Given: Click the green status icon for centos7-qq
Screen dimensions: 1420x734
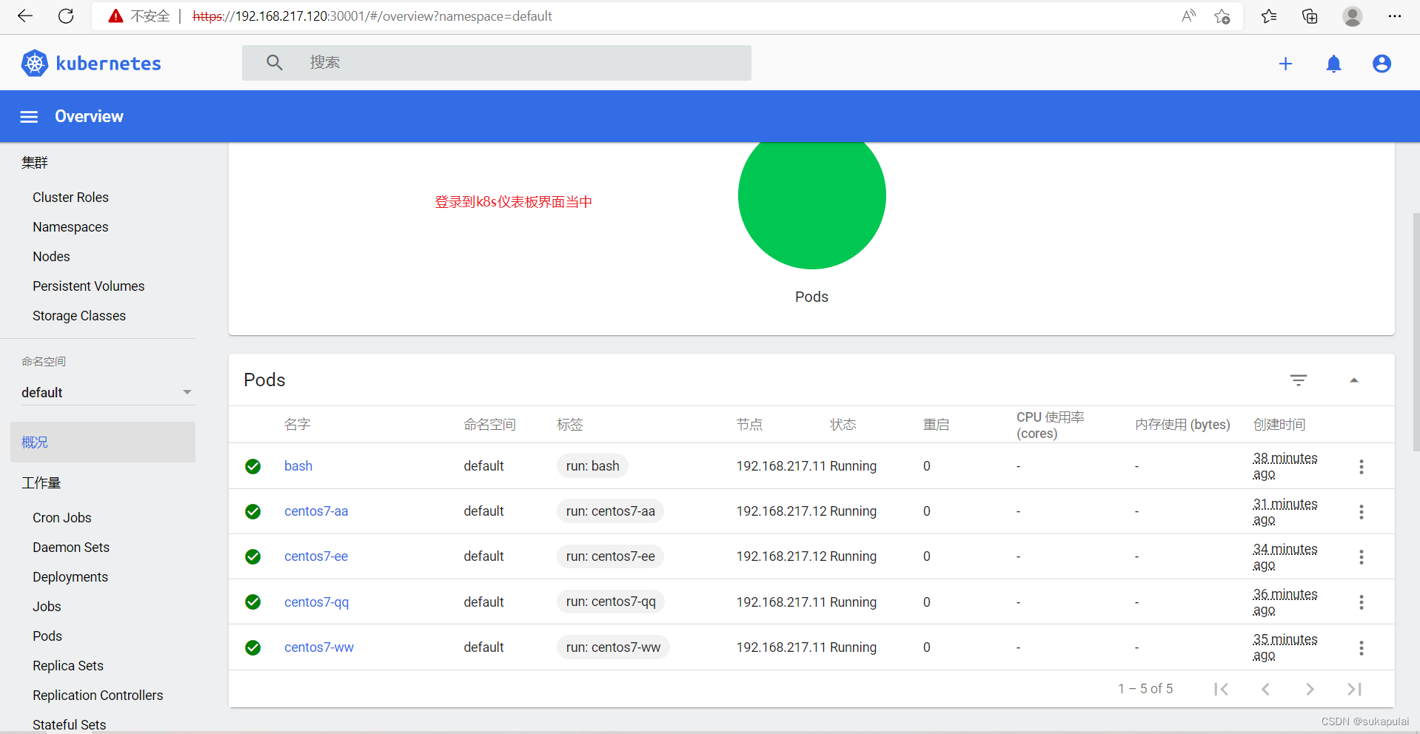Looking at the screenshot, I should tap(253, 602).
